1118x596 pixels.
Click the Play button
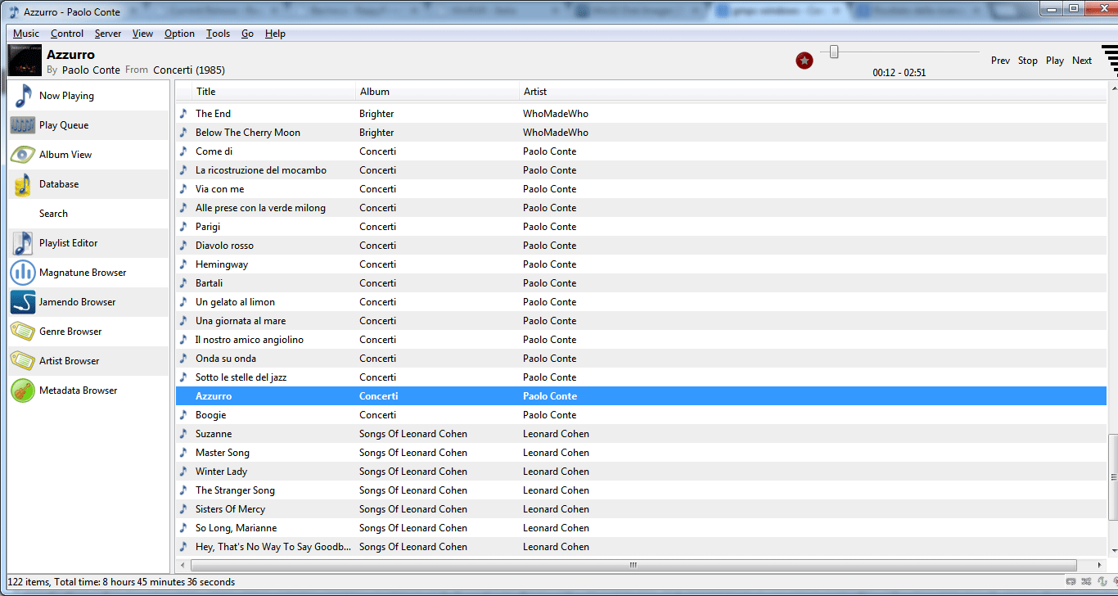pos(1055,61)
